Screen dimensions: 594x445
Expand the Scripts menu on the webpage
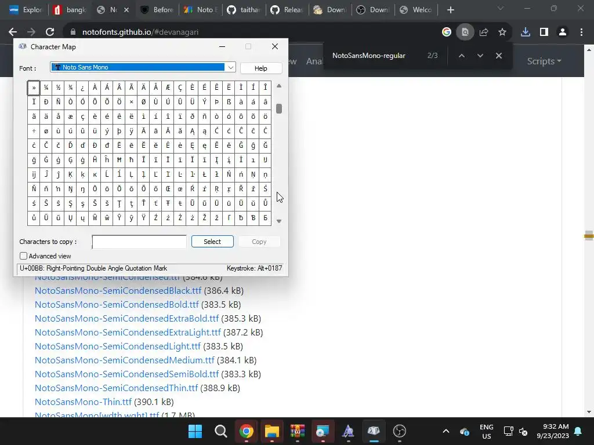pos(544,61)
